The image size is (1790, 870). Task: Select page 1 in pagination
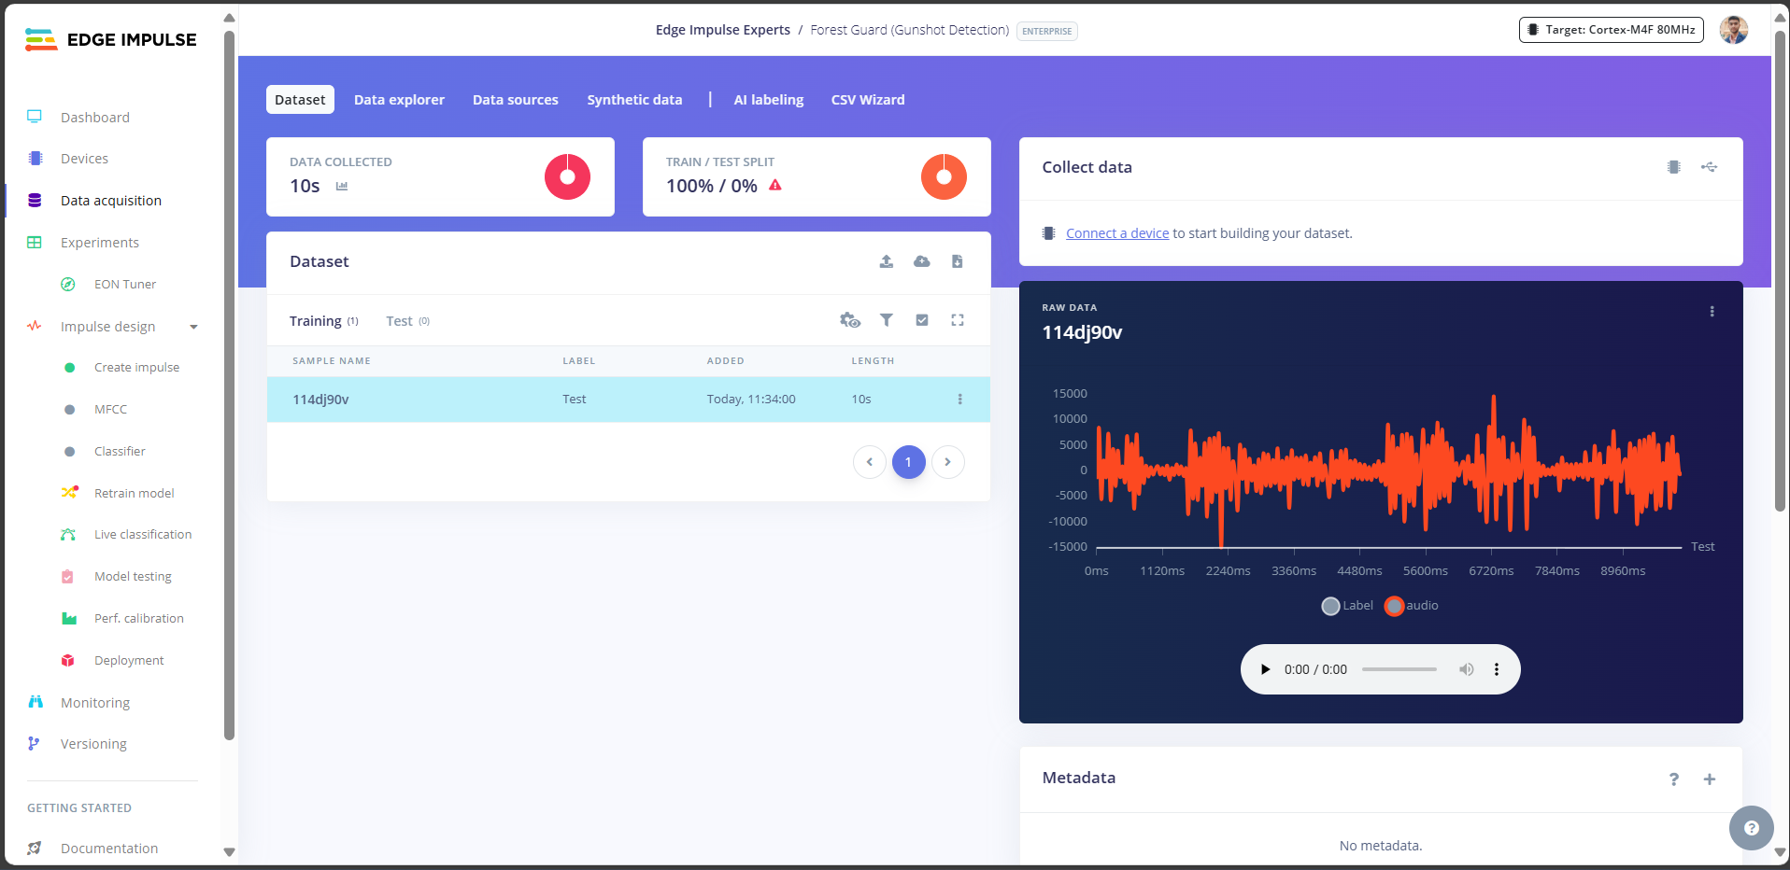tap(908, 462)
